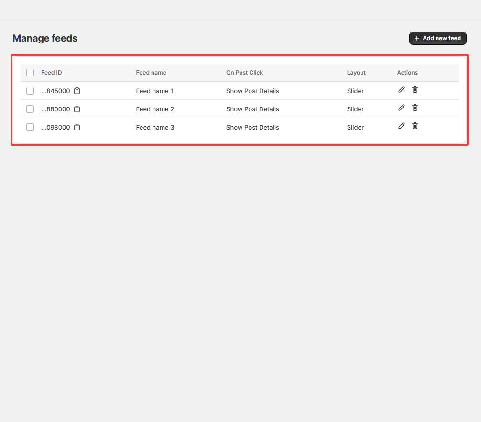Delete Feed name 1 with trash icon

(415, 89)
